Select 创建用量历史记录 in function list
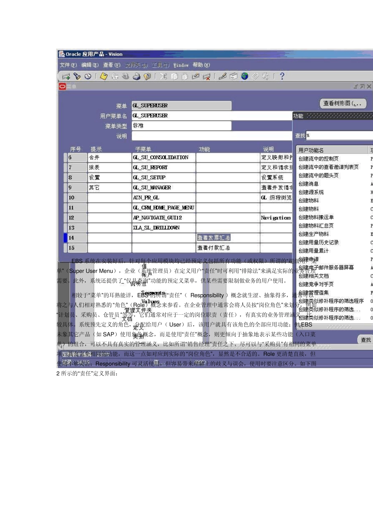The height and width of the screenshot is (528, 373). (318, 242)
